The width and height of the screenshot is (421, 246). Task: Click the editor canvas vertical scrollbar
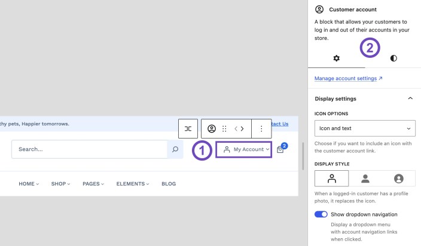(x=303, y=156)
